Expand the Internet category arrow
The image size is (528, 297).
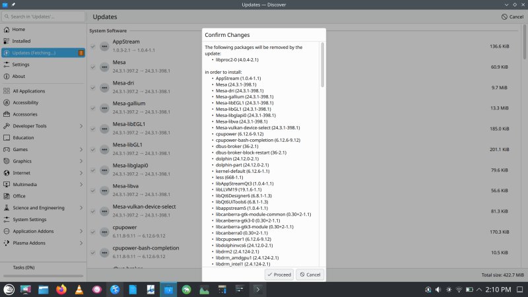(81, 173)
